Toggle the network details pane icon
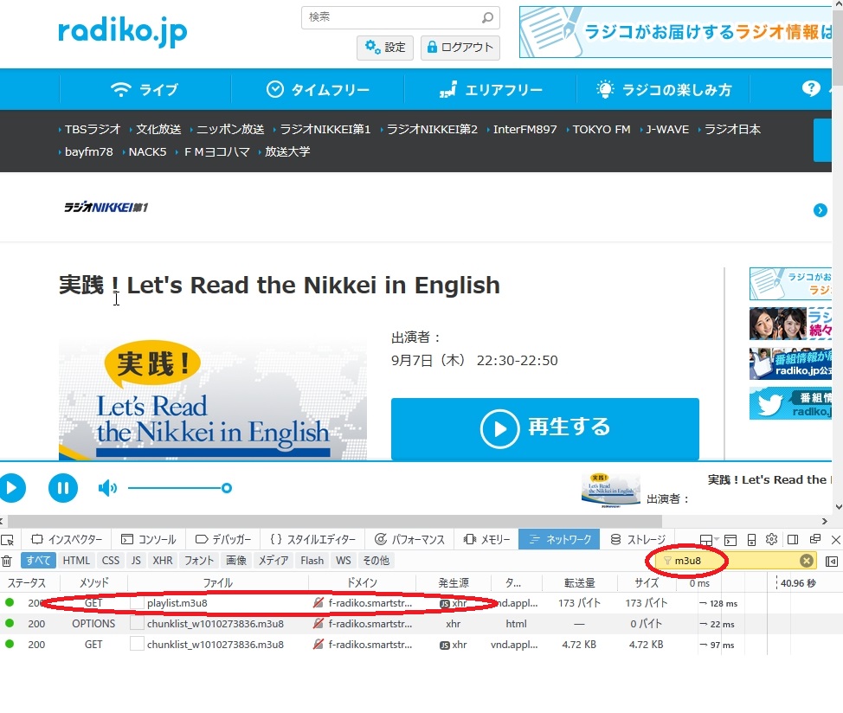This screenshot has width=843, height=713. coord(831,561)
